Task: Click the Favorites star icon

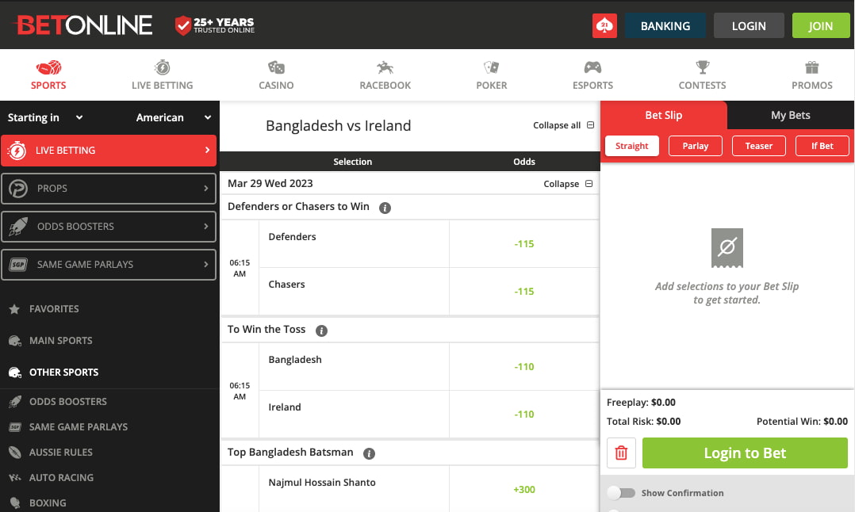Action: (15, 309)
